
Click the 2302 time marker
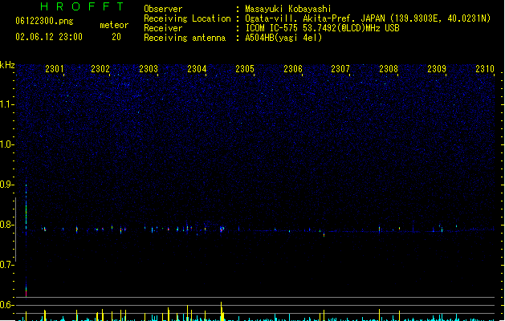[x=100, y=69]
